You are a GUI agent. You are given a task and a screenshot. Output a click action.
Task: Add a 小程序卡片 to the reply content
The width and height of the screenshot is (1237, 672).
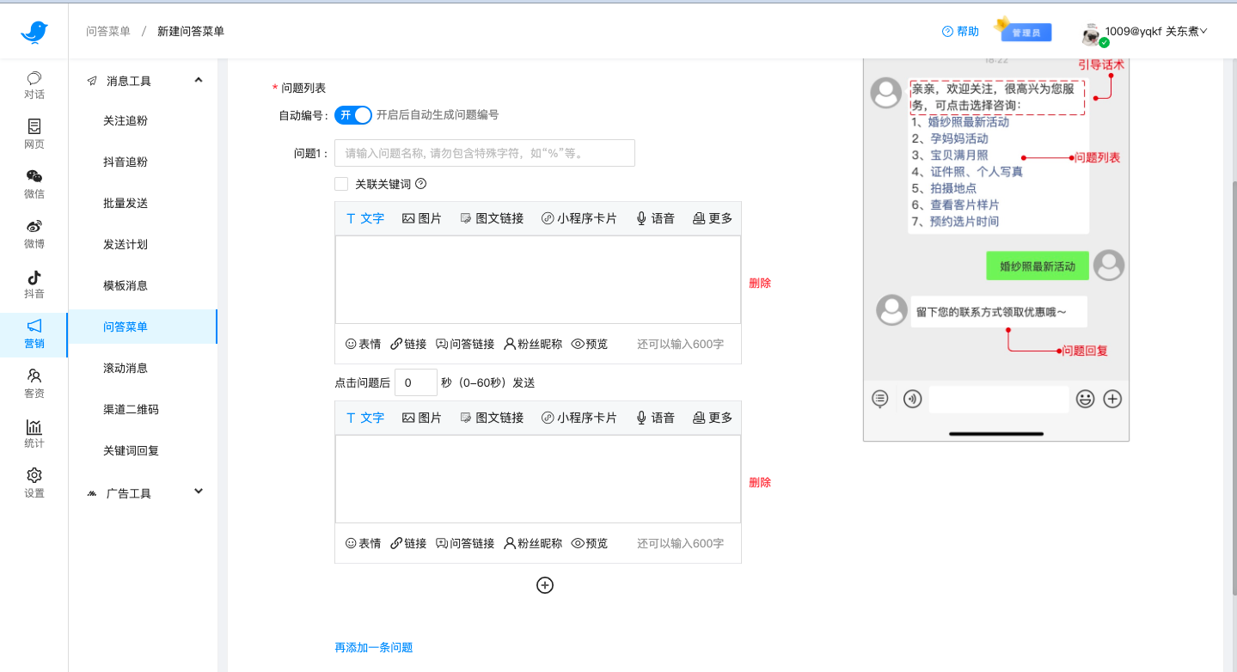point(579,217)
